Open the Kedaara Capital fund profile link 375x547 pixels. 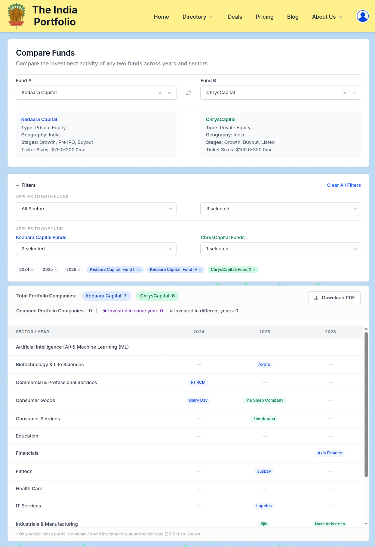coord(39,120)
